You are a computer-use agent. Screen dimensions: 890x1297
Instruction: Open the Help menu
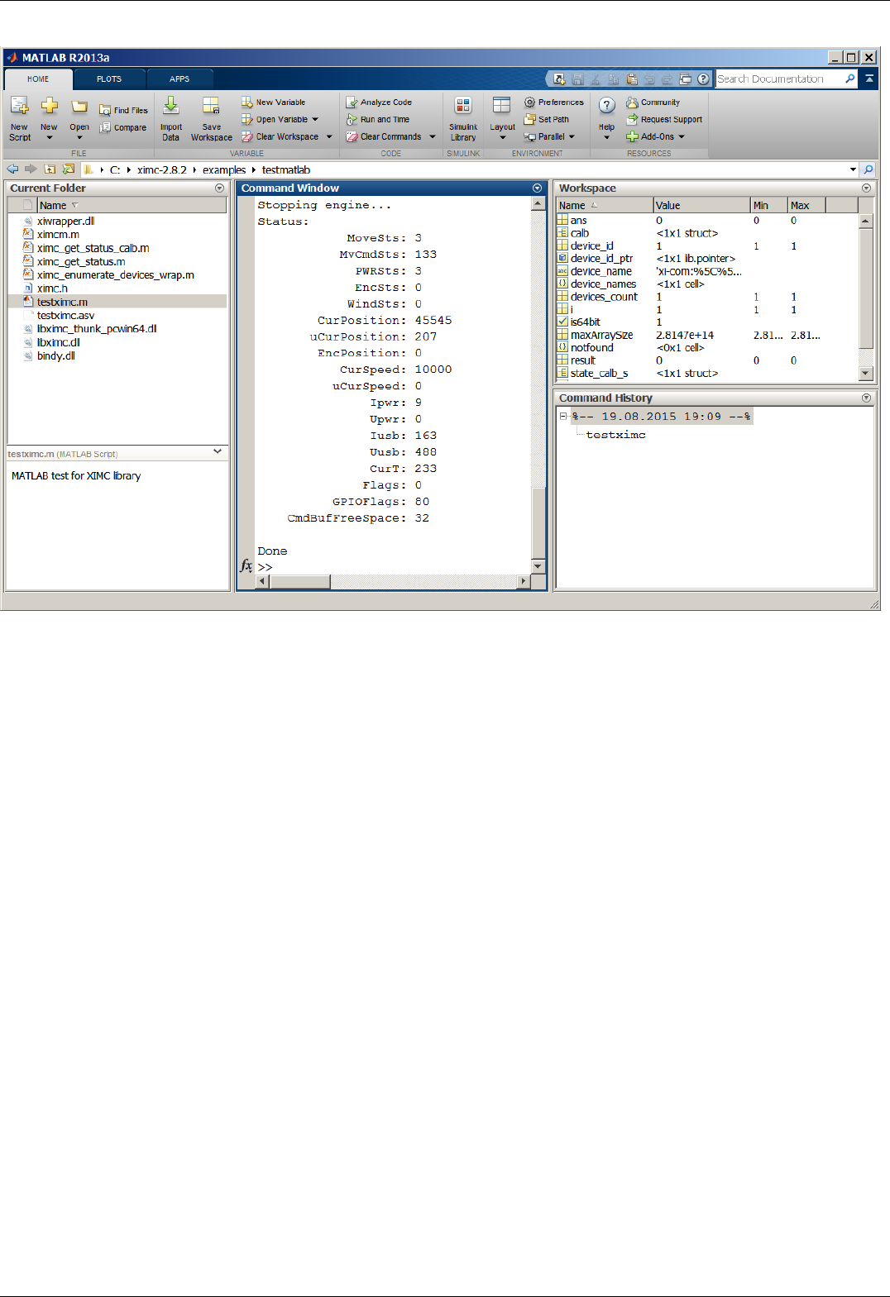[x=606, y=118]
